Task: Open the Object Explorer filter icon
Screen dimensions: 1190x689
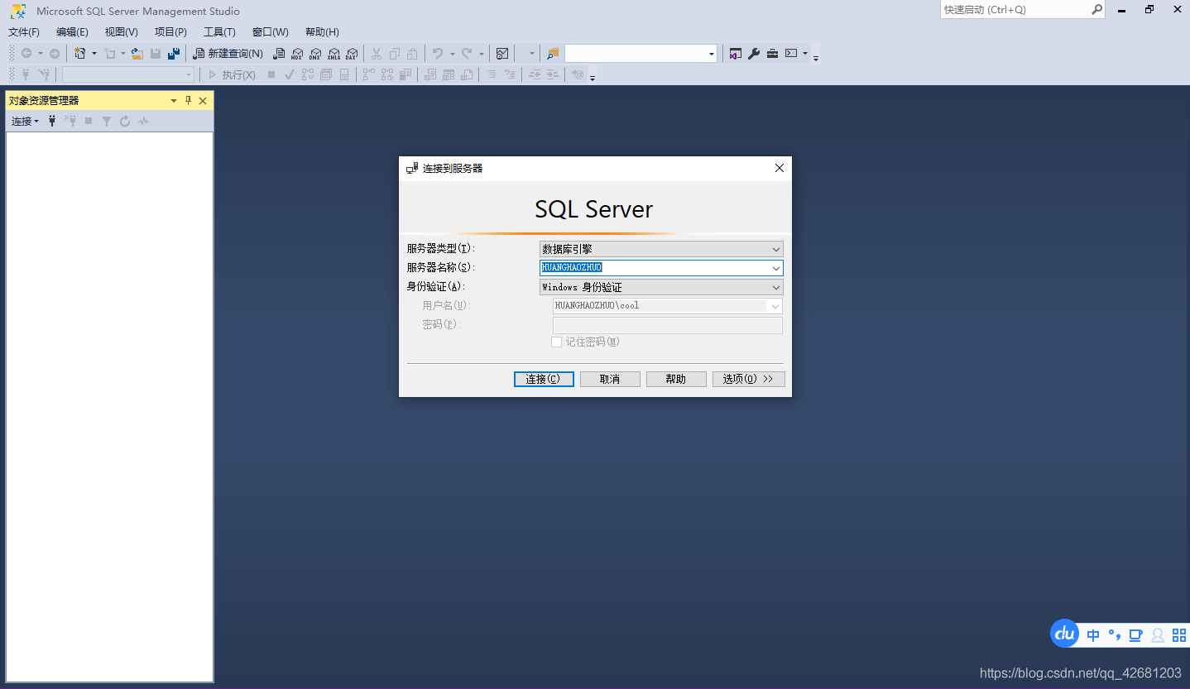Action: pos(107,121)
